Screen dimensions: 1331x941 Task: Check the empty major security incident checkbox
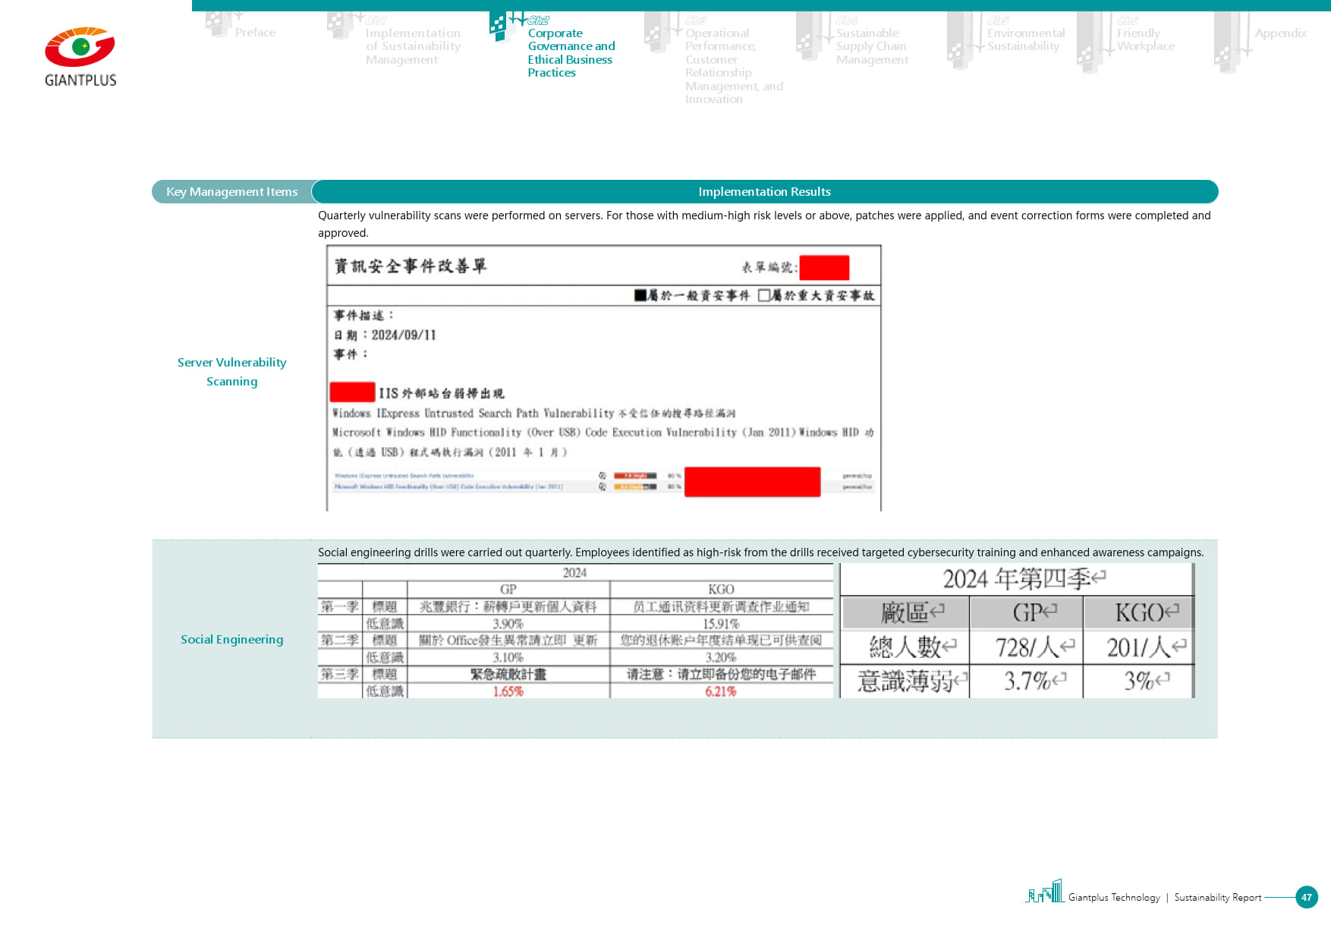pos(764,295)
